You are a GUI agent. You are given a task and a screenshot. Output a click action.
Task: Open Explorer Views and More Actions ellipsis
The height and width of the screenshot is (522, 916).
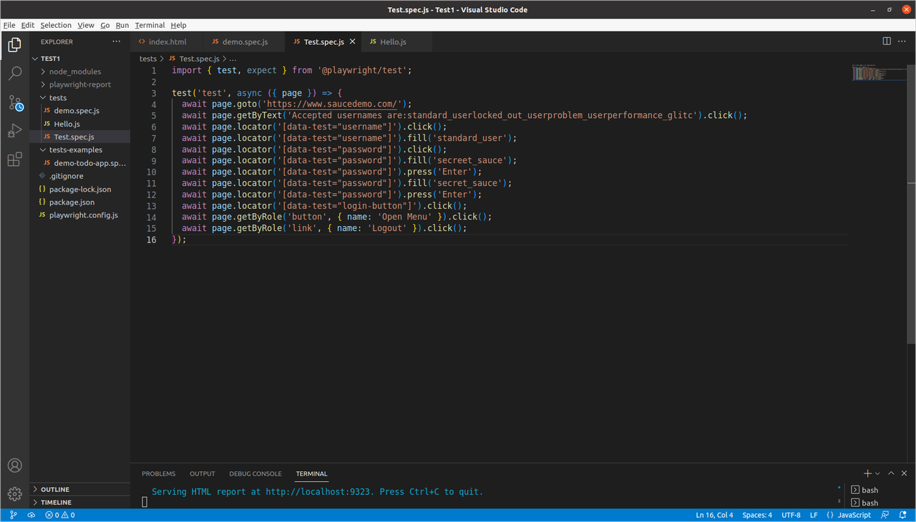click(x=117, y=41)
